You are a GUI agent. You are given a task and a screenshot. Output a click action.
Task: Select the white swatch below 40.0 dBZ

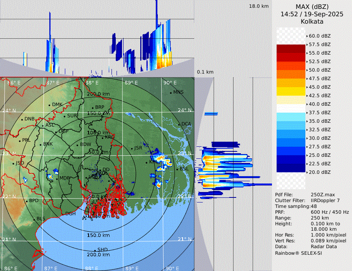291,108
